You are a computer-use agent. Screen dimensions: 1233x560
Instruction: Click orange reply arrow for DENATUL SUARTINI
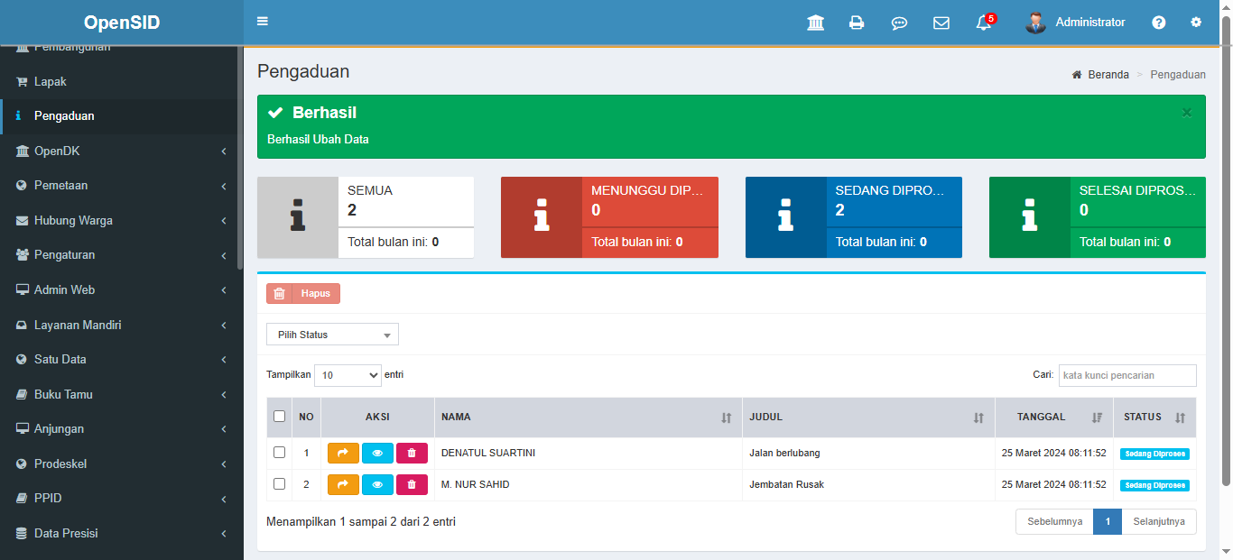343,454
